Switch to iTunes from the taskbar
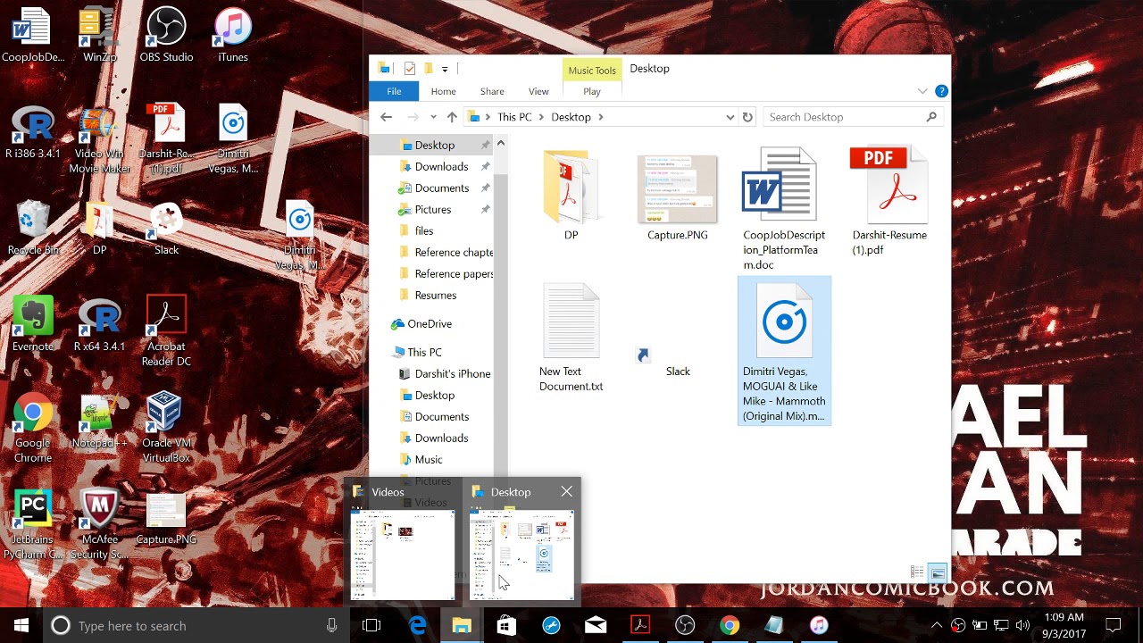The width and height of the screenshot is (1143, 643). pyautogui.click(x=819, y=626)
